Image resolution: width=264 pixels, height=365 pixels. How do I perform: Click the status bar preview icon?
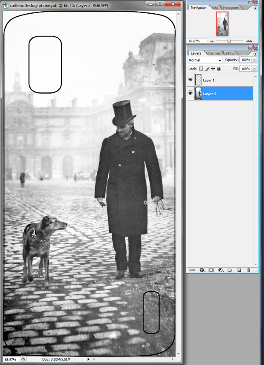coord(23,359)
